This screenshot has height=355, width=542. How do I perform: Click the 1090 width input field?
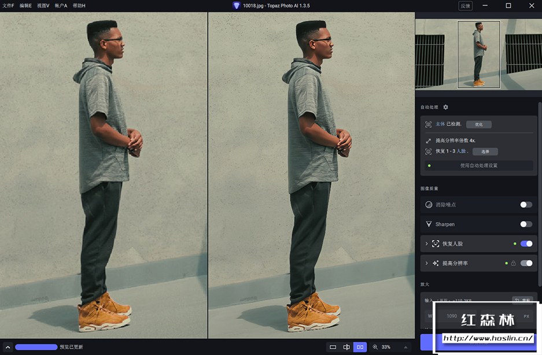(x=451, y=316)
